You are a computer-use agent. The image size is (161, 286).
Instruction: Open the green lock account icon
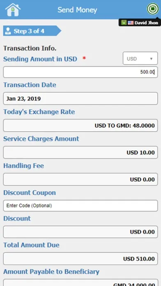[153, 9]
